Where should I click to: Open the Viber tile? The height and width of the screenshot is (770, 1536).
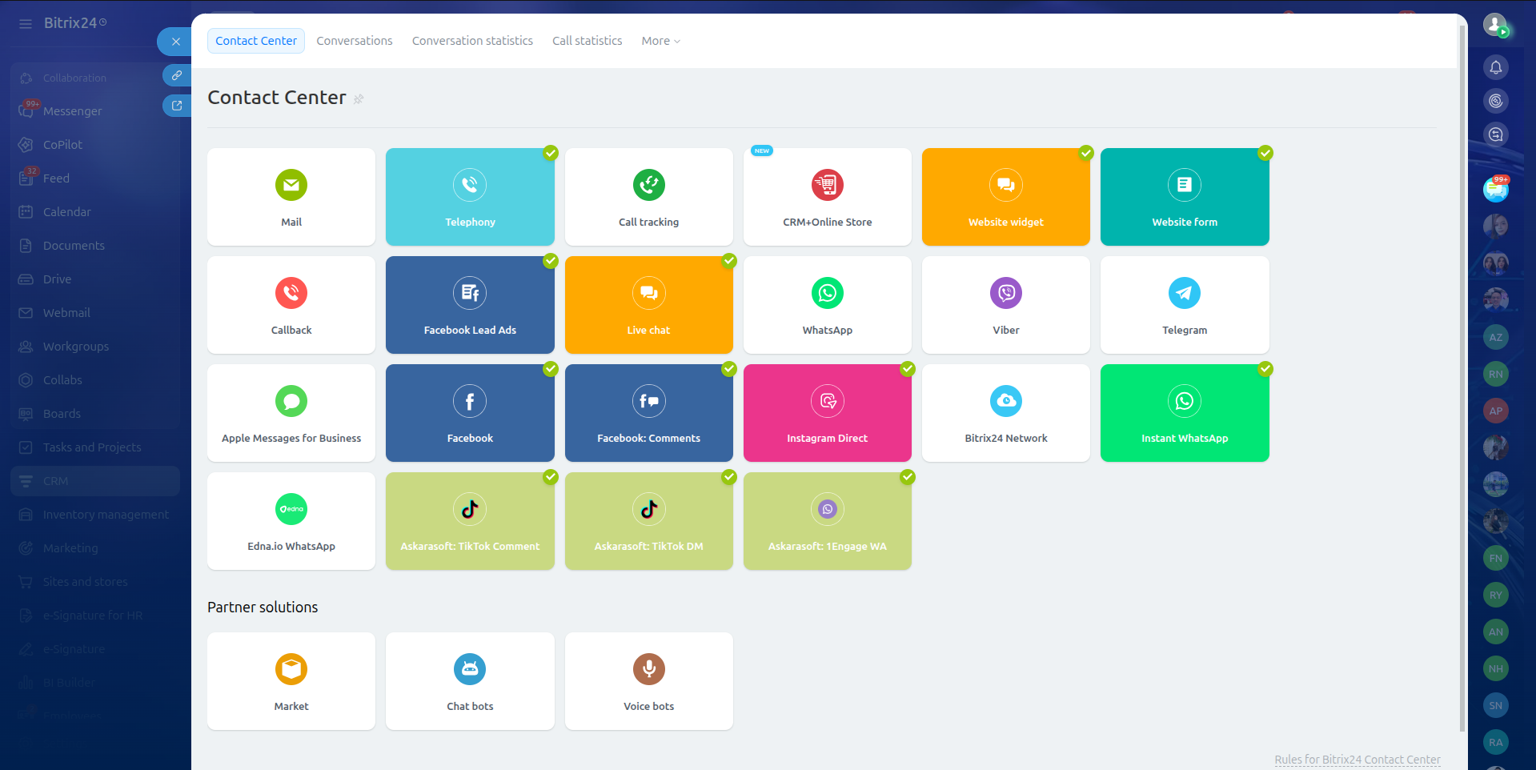coord(1006,305)
